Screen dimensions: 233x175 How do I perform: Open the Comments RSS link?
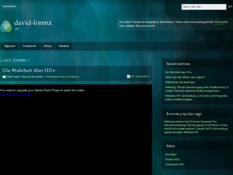(x=174, y=164)
